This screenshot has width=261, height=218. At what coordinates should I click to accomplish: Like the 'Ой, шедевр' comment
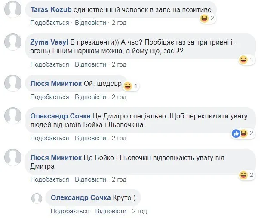tap(49, 97)
